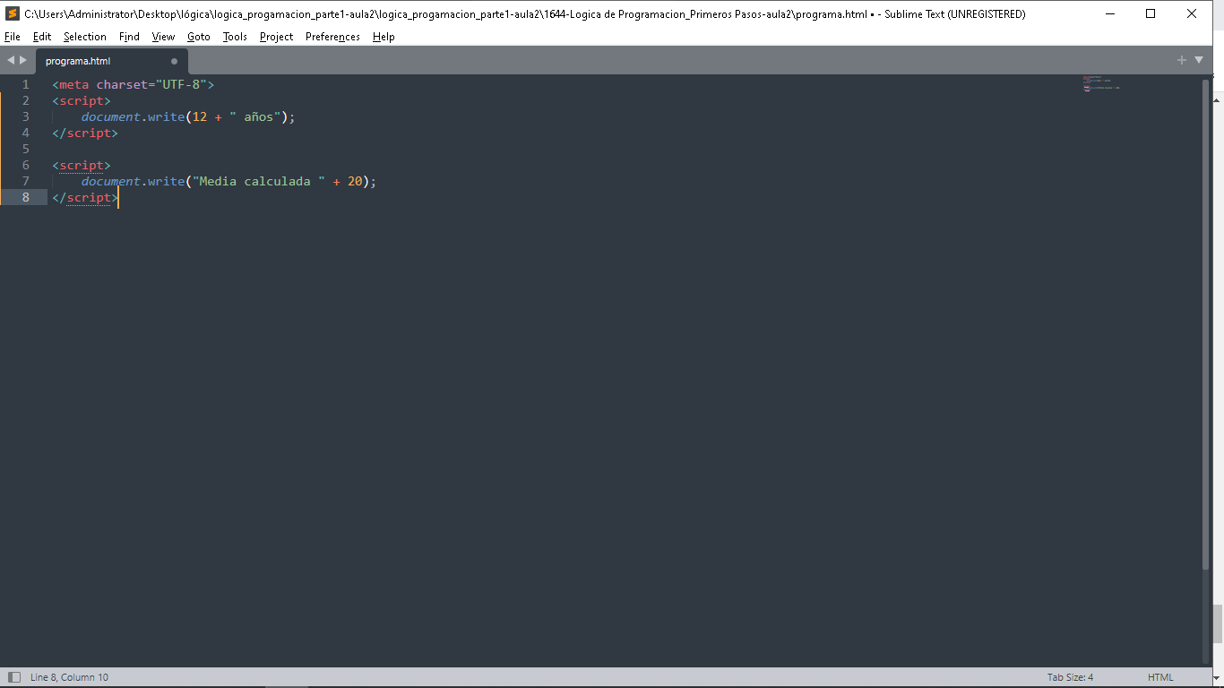Click the number 12 in code

tap(200, 116)
